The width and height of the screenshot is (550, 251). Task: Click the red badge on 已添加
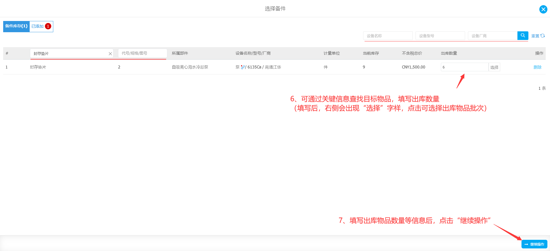coord(48,26)
